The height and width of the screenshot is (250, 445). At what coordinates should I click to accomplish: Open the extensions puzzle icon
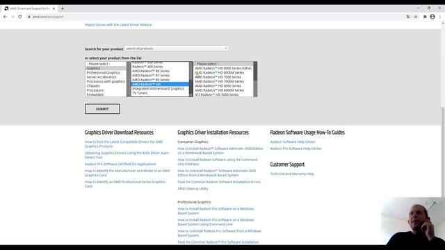[x=425, y=17]
